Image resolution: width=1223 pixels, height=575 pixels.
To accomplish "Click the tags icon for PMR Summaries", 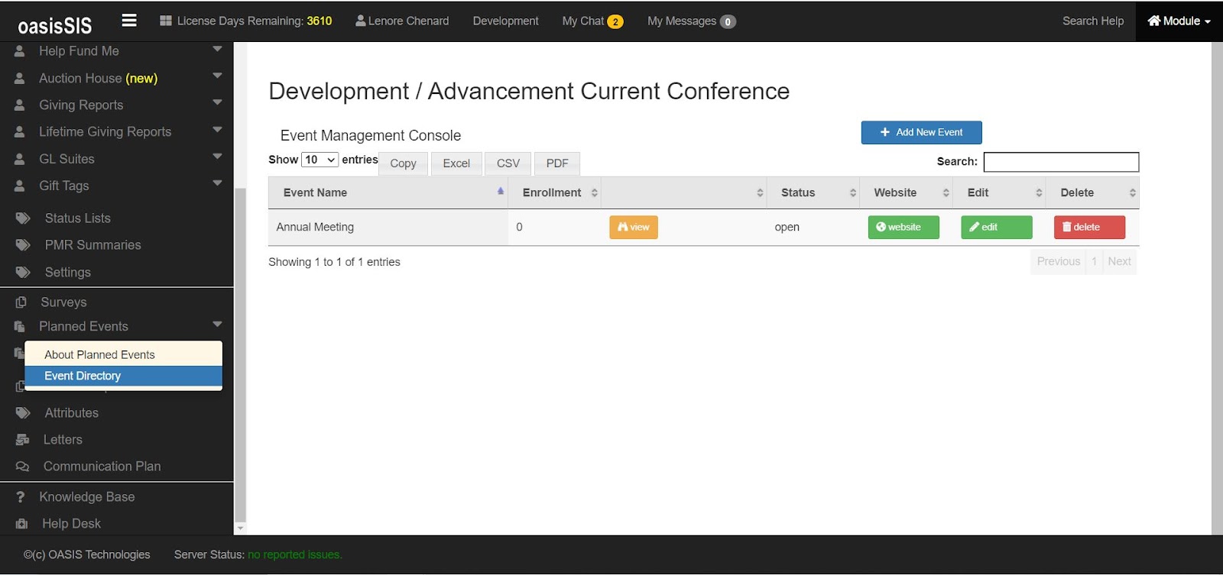I will coord(23,245).
